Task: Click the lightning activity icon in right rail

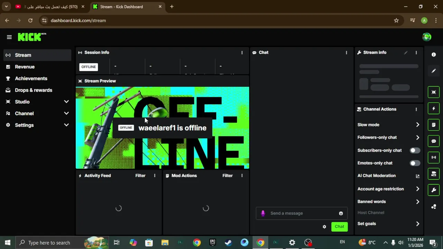Action: tap(434, 109)
